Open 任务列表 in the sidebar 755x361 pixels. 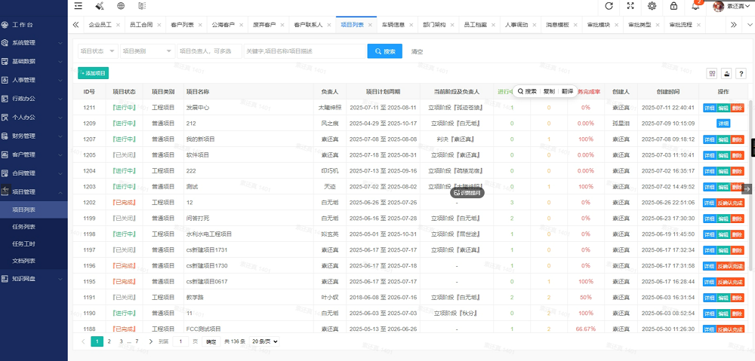[x=23, y=227]
